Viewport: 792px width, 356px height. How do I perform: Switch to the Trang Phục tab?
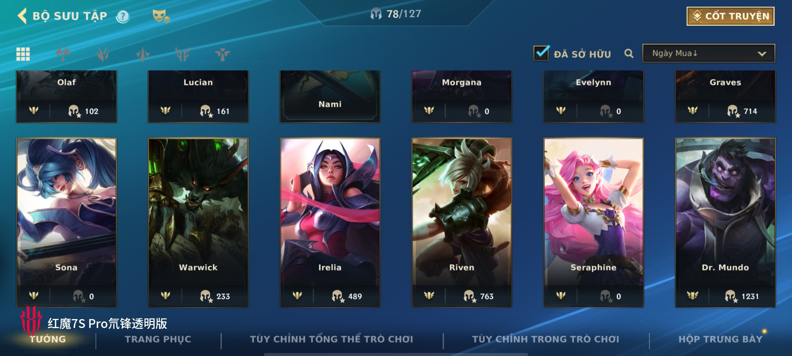[x=158, y=339]
